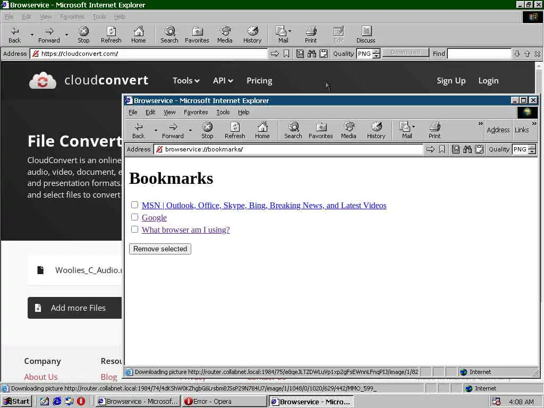Open Google bookmark link
Image resolution: width=544 pixels, height=408 pixels.
(154, 217)
